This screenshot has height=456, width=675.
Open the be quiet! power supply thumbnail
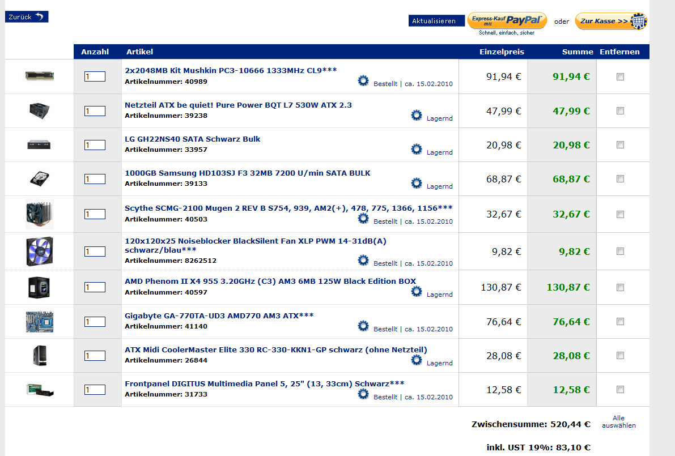click(40, 110)
